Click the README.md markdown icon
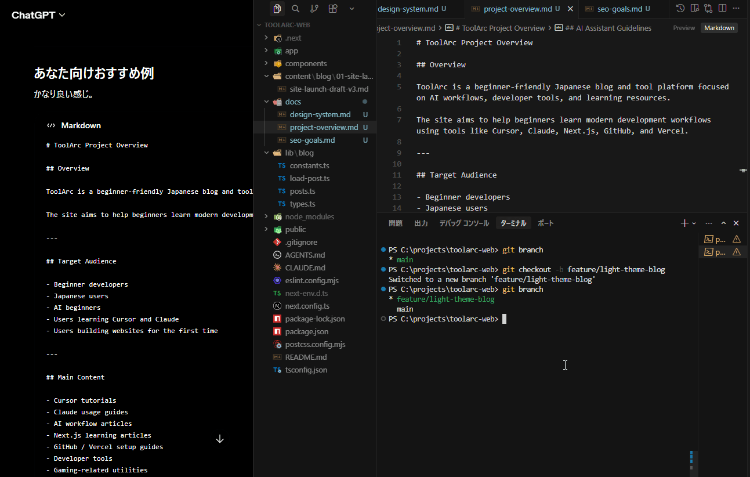The width and height of the screenshot is (750, 477). pos(277,357)
